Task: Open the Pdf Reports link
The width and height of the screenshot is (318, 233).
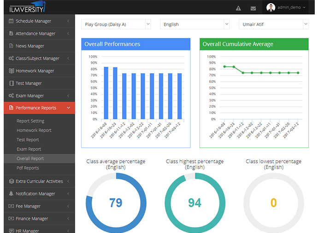Action: 28,168
